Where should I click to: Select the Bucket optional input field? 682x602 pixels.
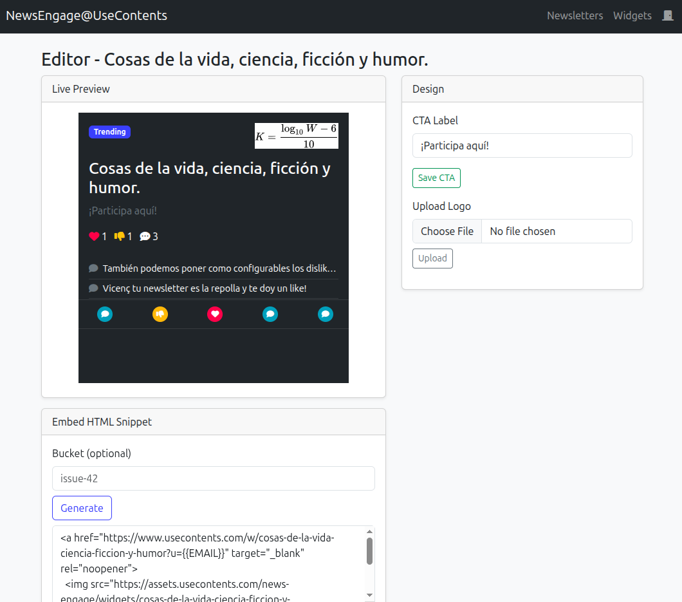pyautogui.click(x=213, y=478)
